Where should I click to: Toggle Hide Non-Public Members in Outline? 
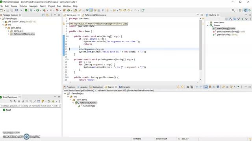pos(243,19)
